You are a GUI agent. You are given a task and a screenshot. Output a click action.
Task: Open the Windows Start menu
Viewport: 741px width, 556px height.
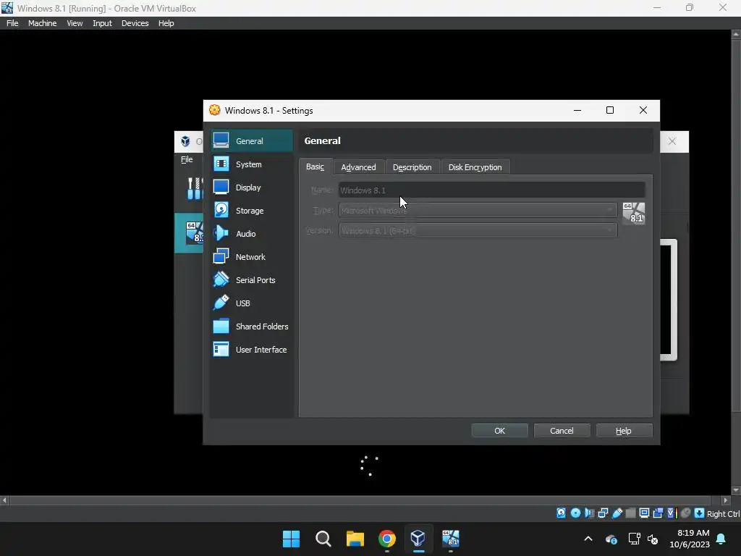pos(291,539)
